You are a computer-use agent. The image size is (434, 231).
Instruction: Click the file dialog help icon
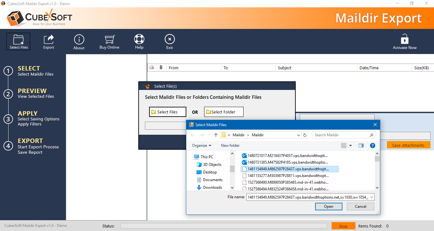372,146
